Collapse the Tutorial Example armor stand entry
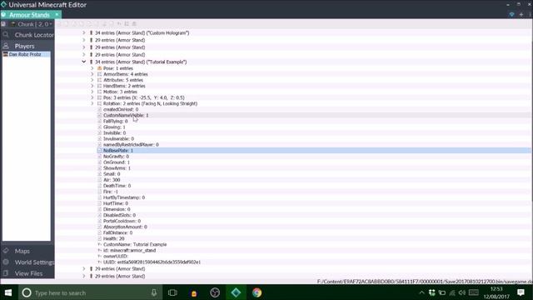533x300 pixels. [84, 62]
